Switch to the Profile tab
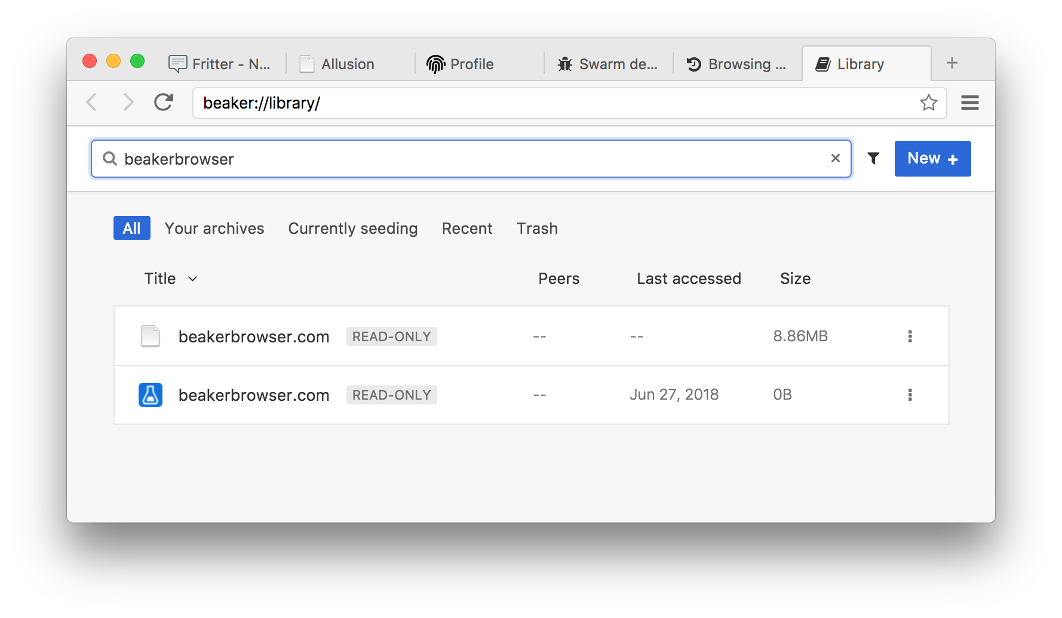The height and width of the screenshot is (618, 1062). click(472, 64)
